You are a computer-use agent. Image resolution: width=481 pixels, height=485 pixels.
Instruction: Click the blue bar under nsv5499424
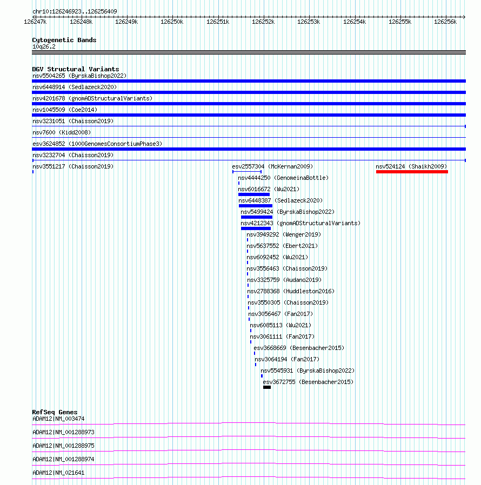(257, 217)
